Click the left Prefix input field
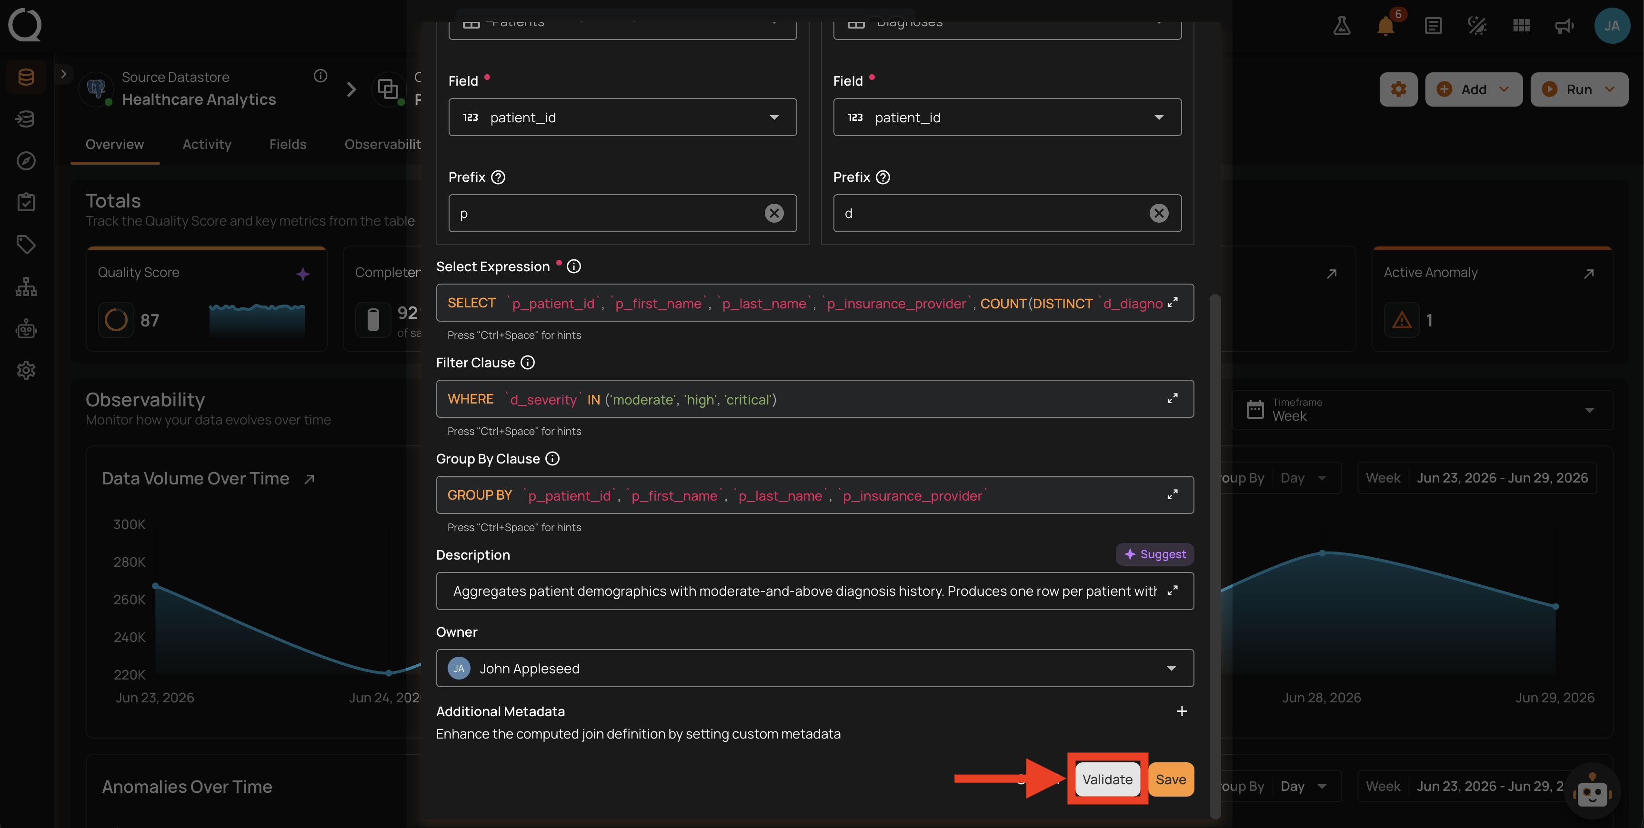This screenshot has width=1644, height=828. pyautogui.click(x=622, y=213)
